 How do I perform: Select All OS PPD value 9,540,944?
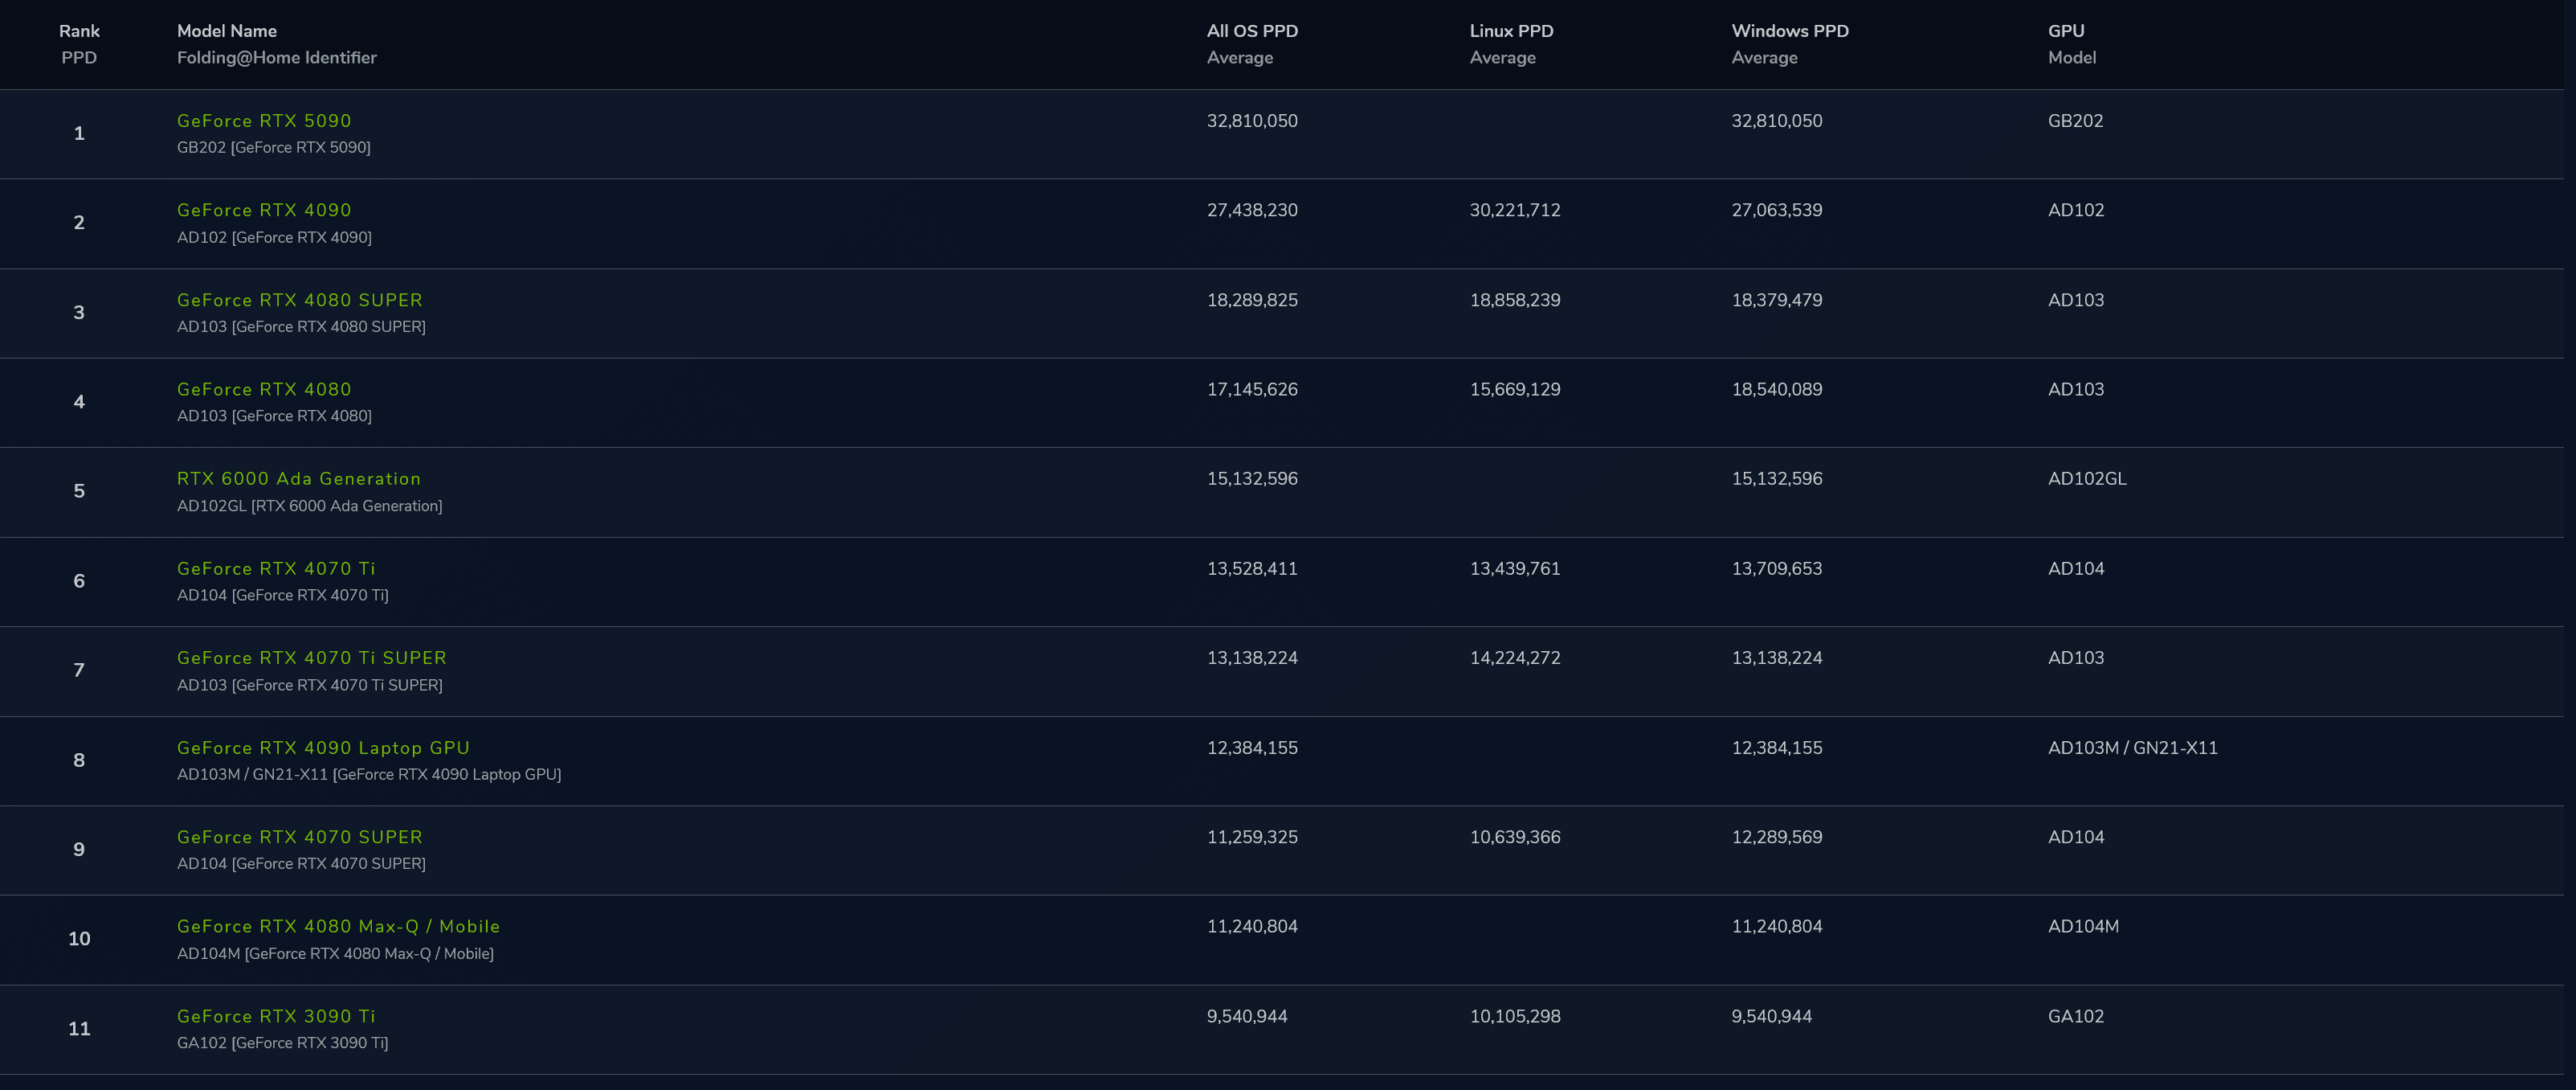[1247, 1016]
